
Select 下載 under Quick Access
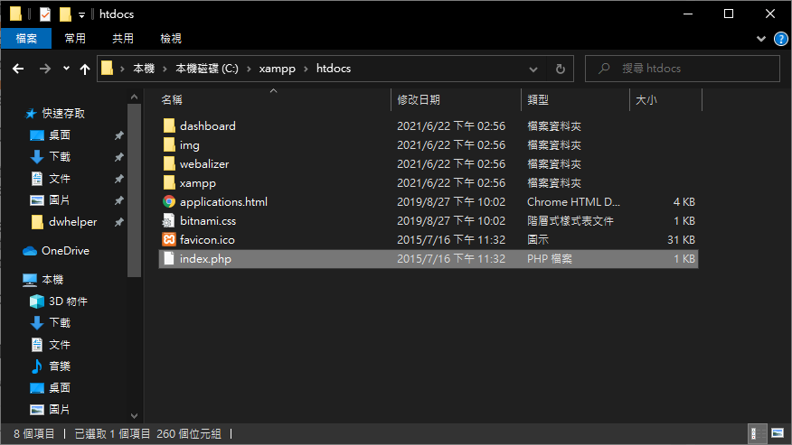[x=60, y=157]
